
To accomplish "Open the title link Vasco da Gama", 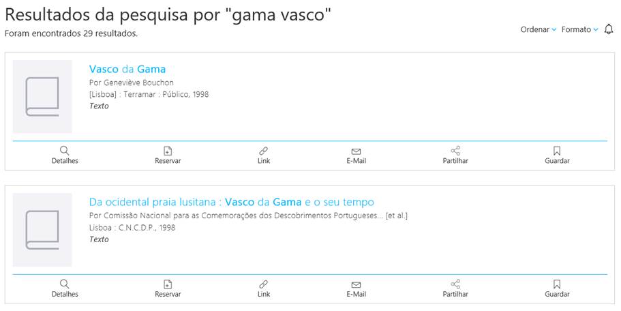I will tap(127, 69).
